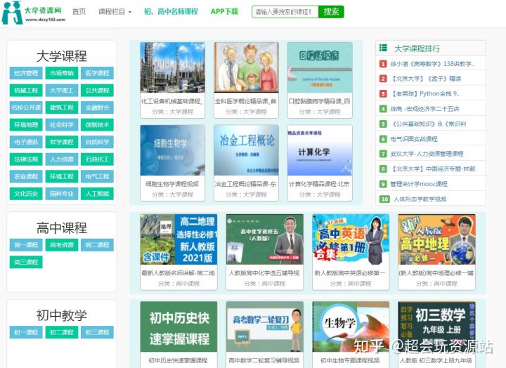Select 高考资源 under 高中课程

click(62, 245)
